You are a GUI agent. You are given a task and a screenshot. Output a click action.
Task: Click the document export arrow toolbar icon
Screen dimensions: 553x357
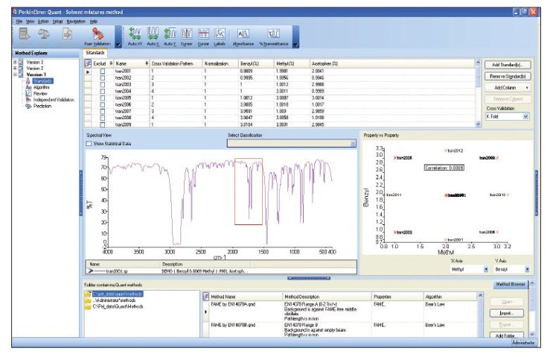(67, 34)
